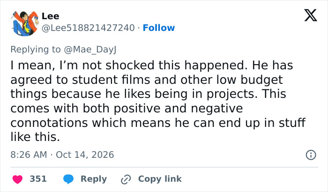Click the X logo in the corner
The width and height of the screenshot is (328, 192).
[x=311, y=15]
